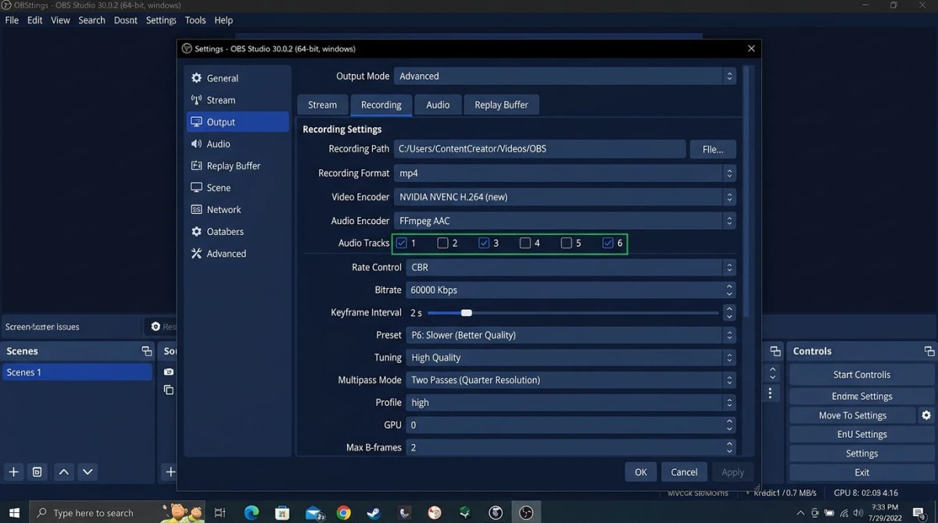Open the Help menu
The image size is (938, 523).
tap(224, 20)
